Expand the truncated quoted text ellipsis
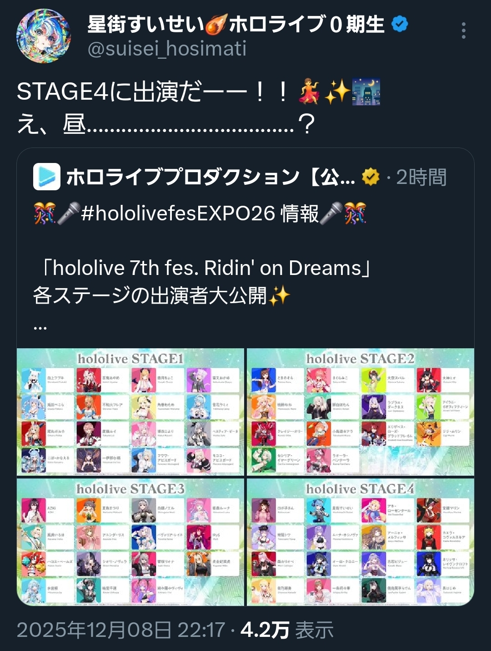Image resolution: width=491 pixels, height=651 pixels. click(x=40, y=327)
